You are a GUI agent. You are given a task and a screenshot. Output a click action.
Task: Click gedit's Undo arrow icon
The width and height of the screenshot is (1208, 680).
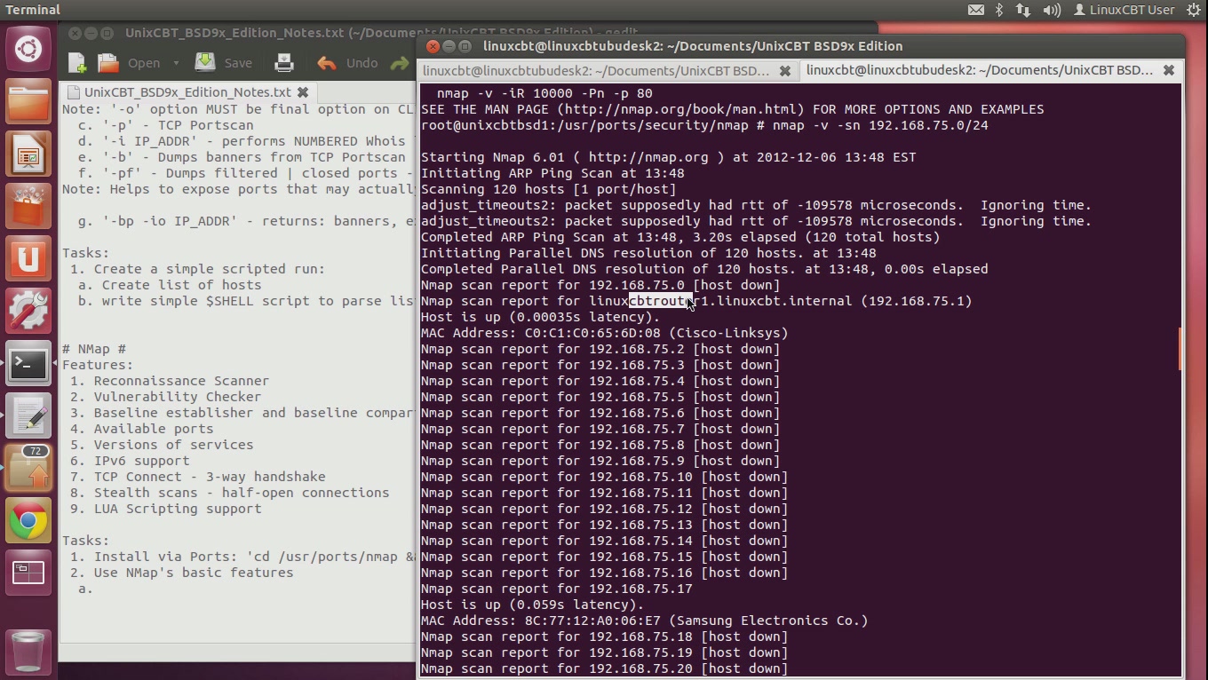coord(327,63)
